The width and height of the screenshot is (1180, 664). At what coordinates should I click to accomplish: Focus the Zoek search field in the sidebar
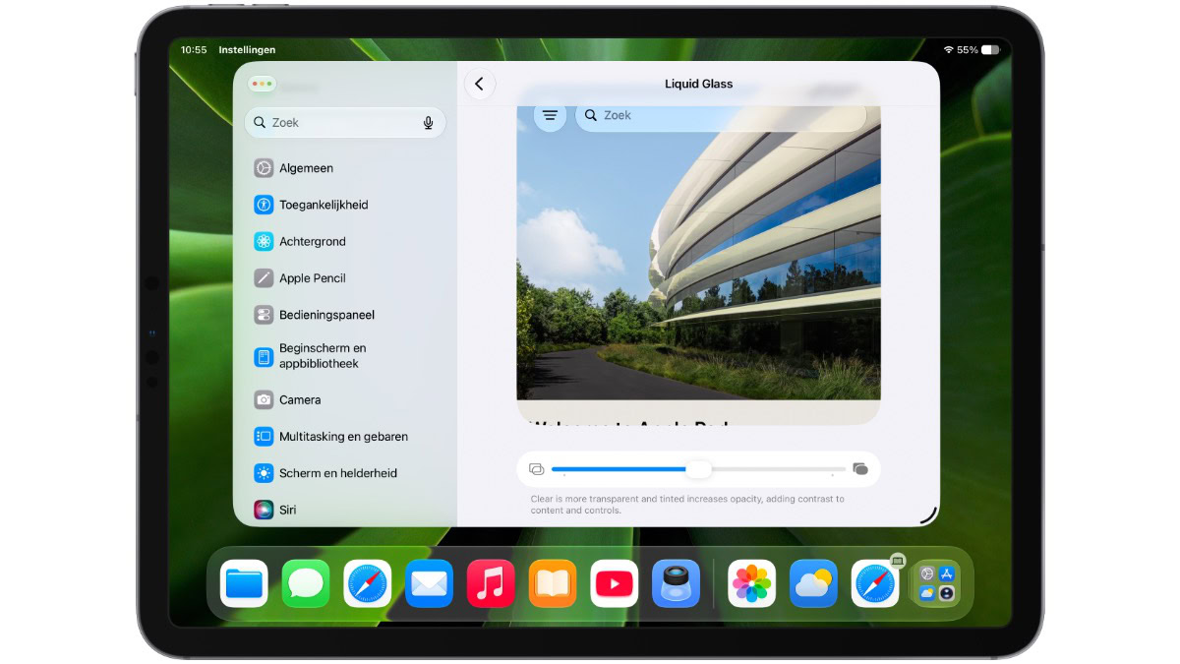click(345, 123)
